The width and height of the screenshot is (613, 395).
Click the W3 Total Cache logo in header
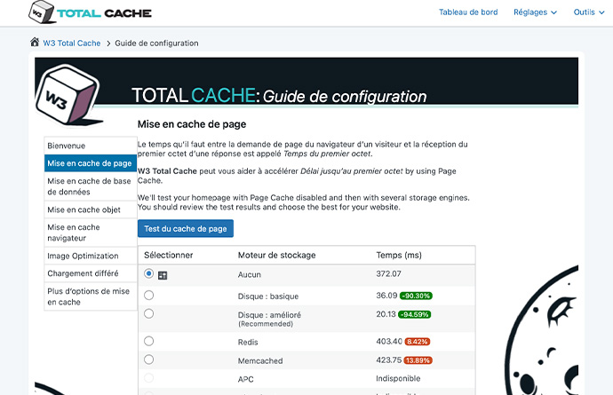90,12
